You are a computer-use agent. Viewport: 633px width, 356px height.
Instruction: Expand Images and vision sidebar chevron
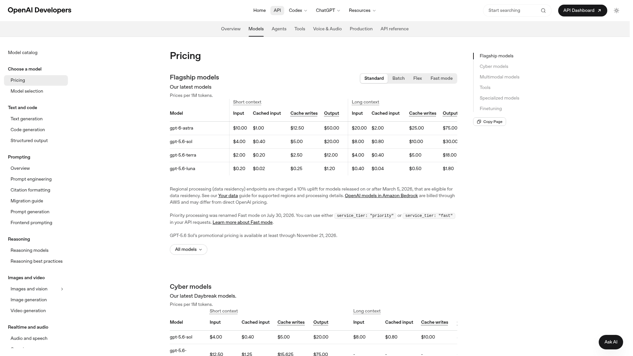pyautogui.click(x=62, y=289)
